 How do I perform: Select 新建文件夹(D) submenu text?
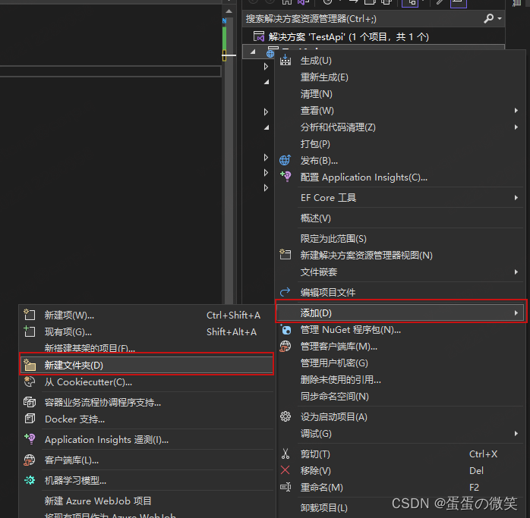click(x=74, y=365)
